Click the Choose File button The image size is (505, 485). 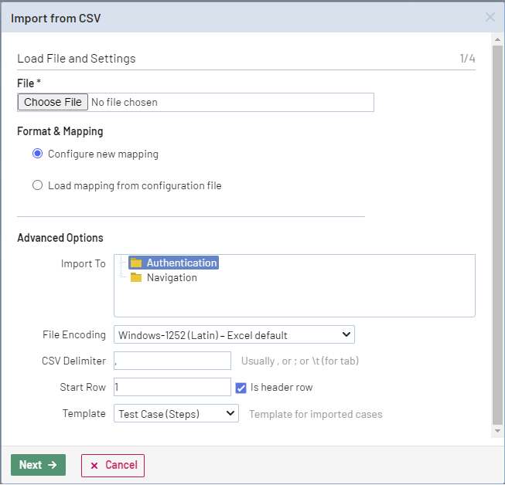point(53,102)
